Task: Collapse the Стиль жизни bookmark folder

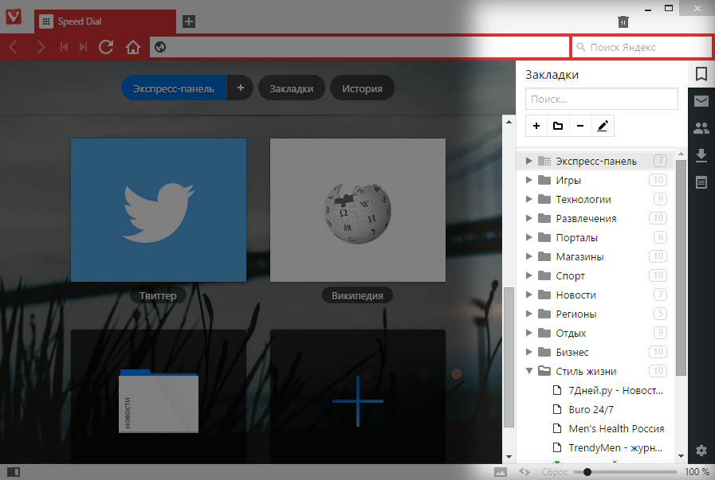Action: [529, 371]
